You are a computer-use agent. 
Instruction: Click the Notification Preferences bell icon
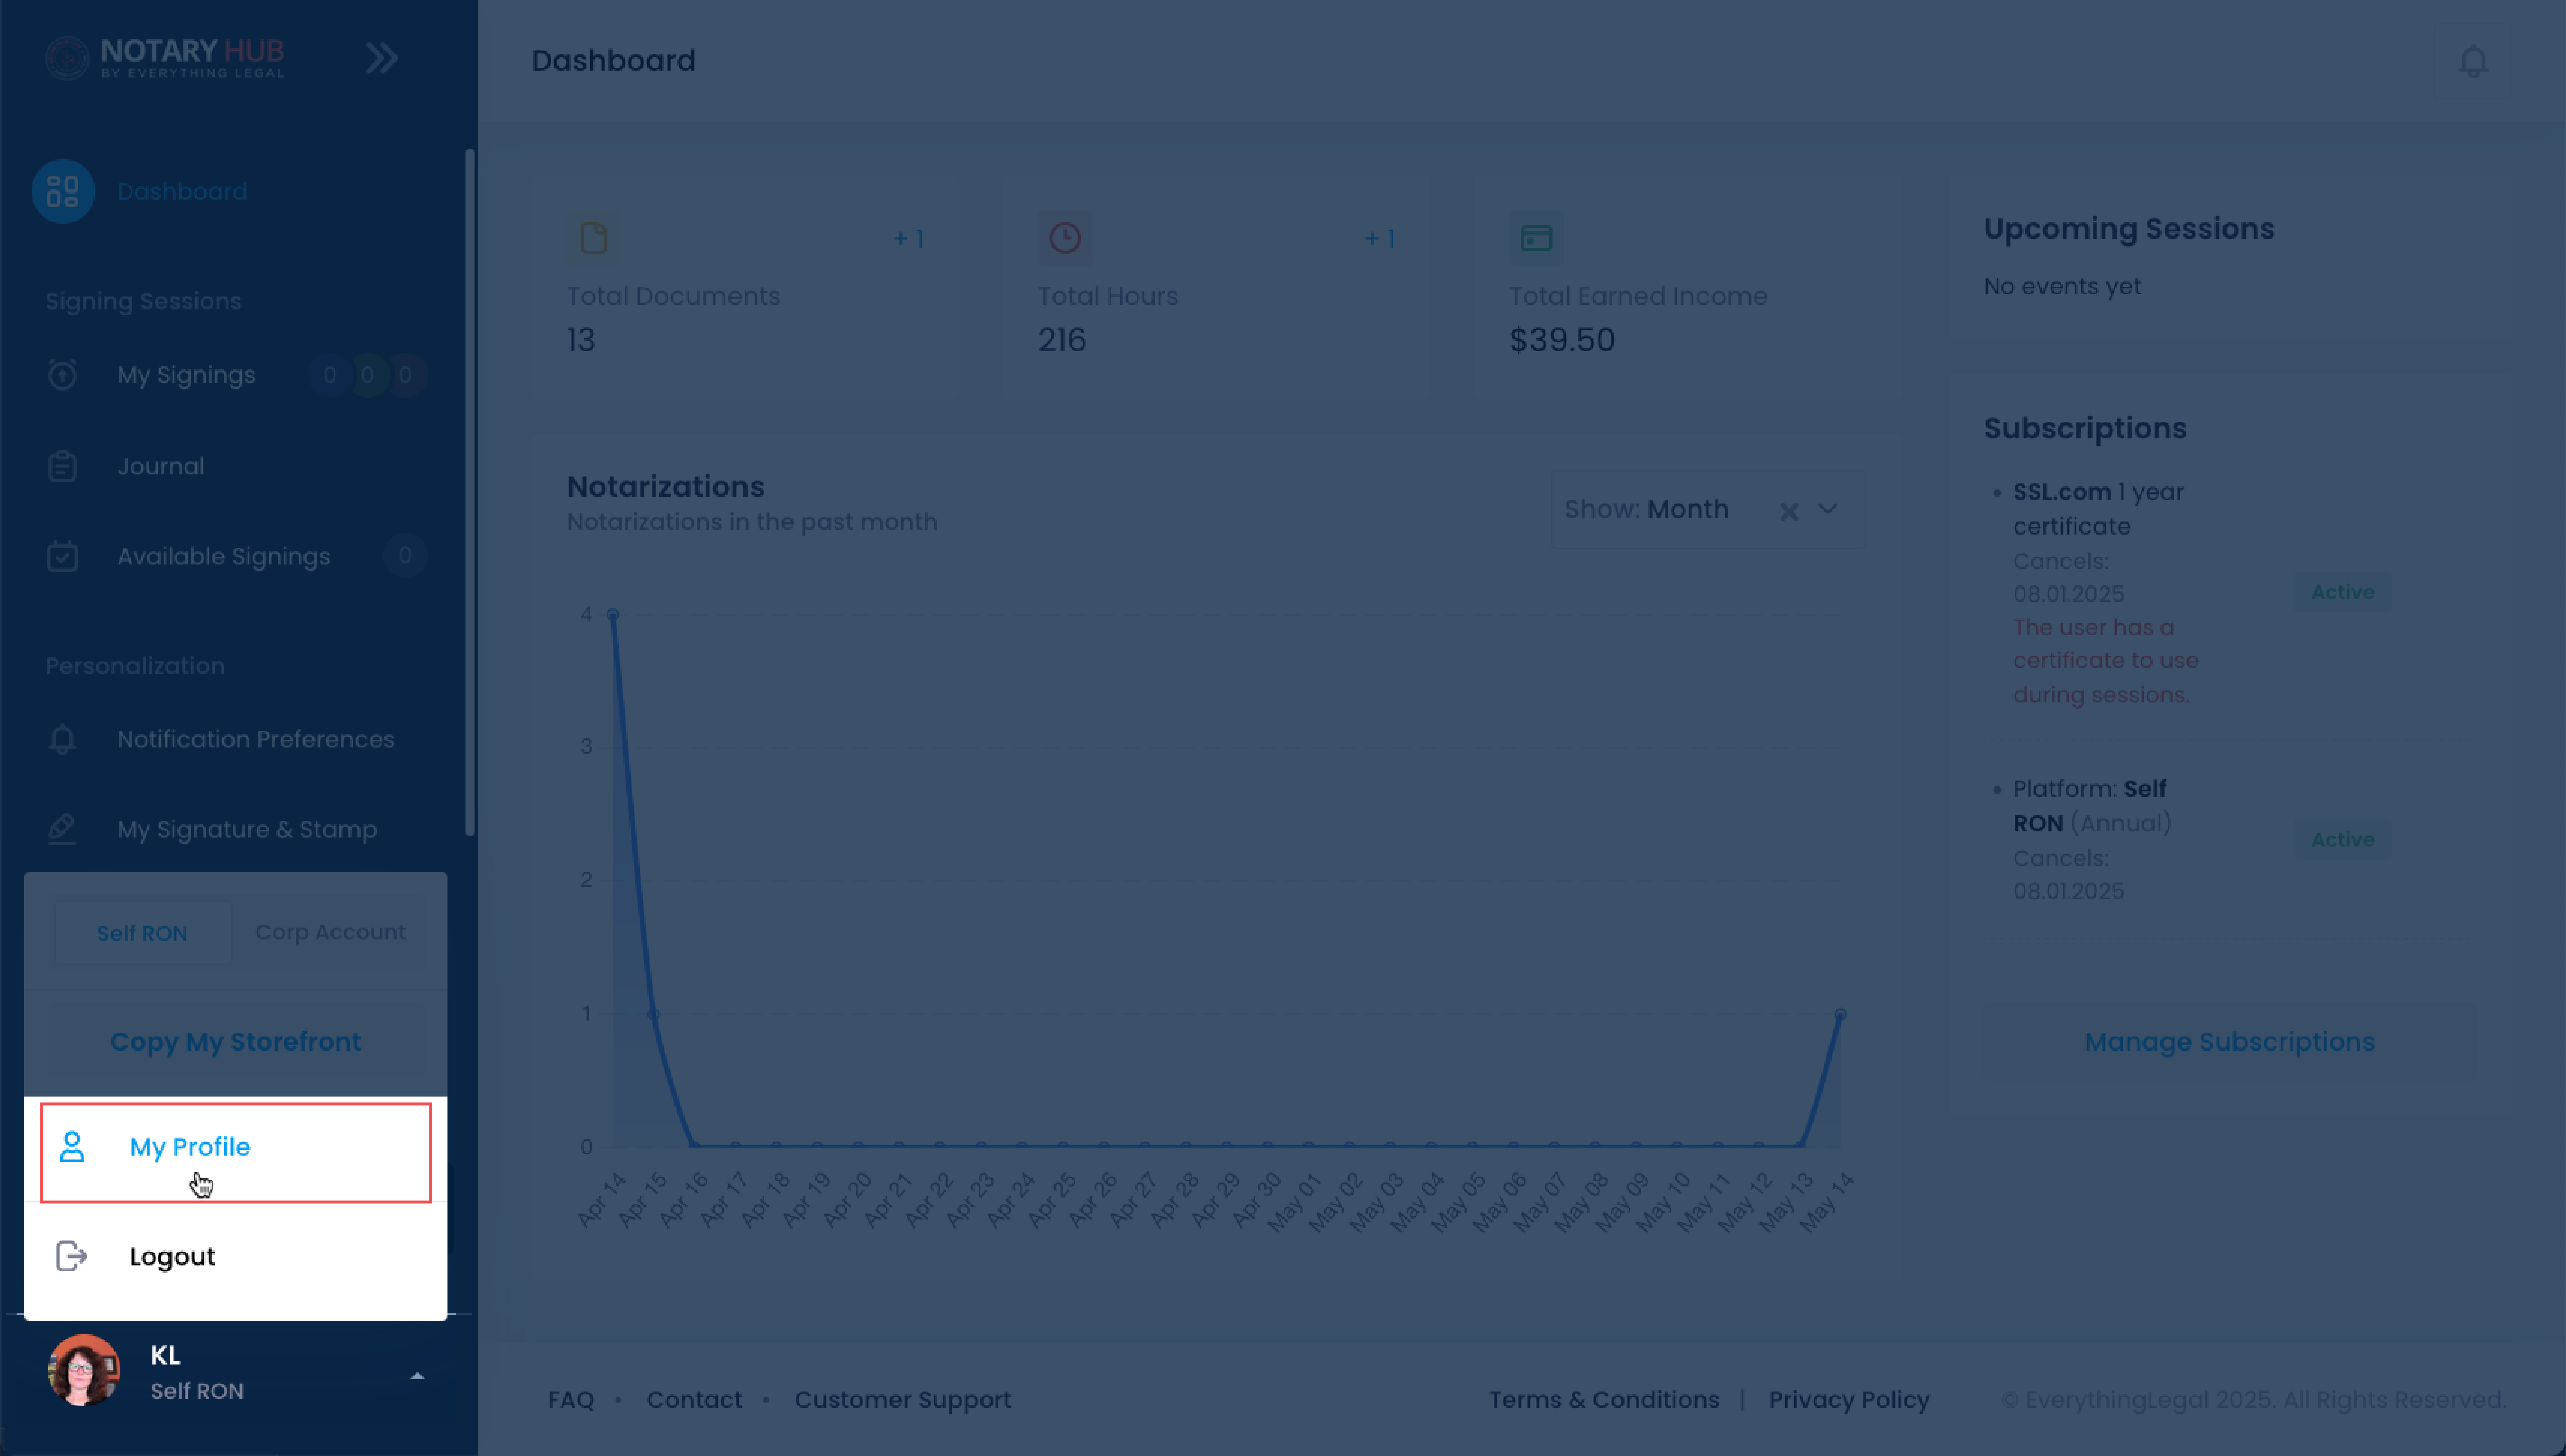coord(62,739)
